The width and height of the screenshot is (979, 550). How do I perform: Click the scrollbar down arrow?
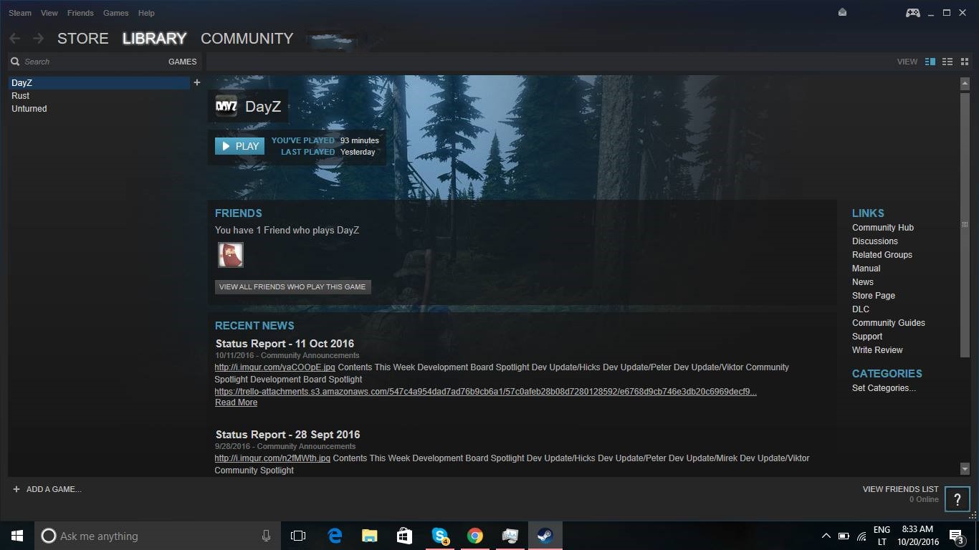[965, 469]
